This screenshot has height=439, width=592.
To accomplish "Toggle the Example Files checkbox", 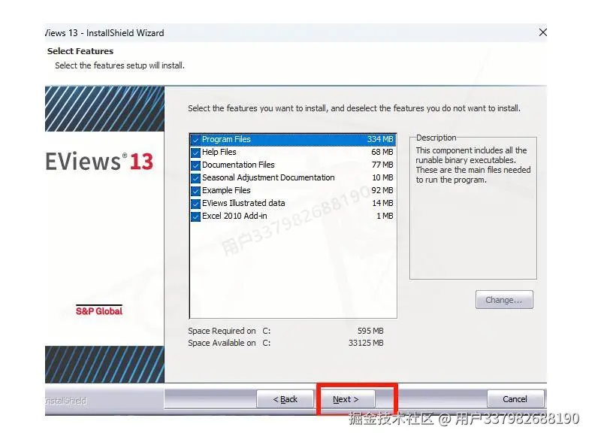I will pyautogui.click(x=195, y=191).
